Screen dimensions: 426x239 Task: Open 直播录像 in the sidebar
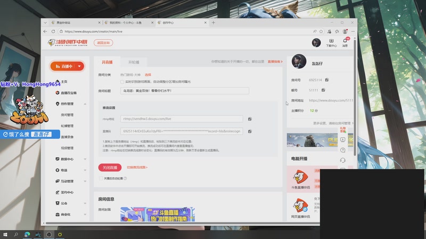[67, 137]
